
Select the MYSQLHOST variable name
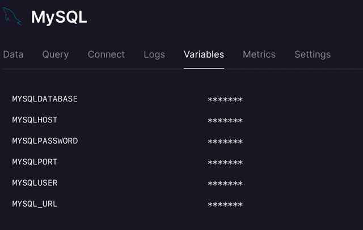click(x=35, y=120)
